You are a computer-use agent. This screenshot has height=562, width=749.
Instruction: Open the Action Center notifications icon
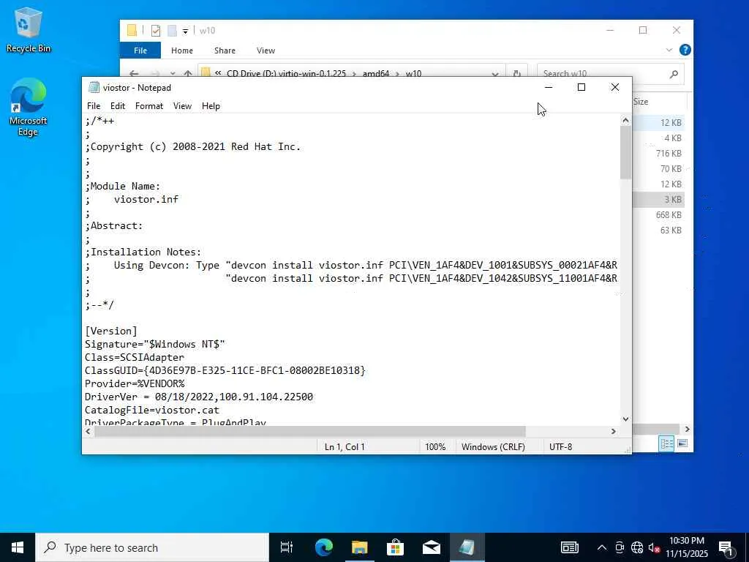click(726, 549)
